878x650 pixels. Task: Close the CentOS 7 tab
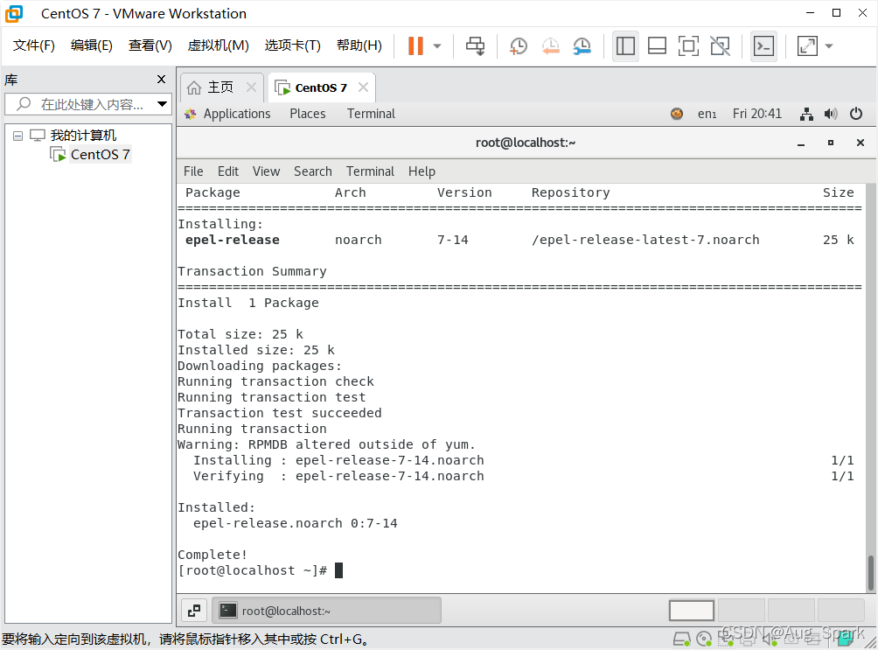click(364, 87)
